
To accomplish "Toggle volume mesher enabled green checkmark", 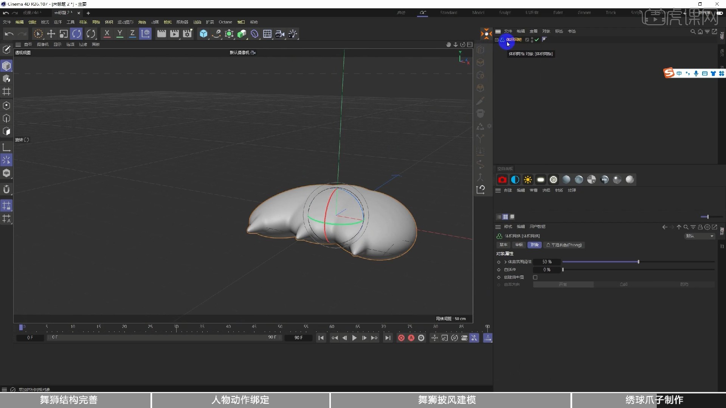I will (x=537, y=40).
